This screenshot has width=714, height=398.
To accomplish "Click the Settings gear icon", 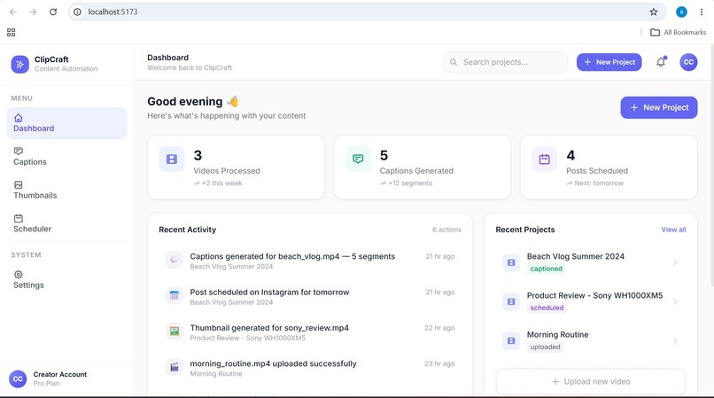I will point(19,275).
